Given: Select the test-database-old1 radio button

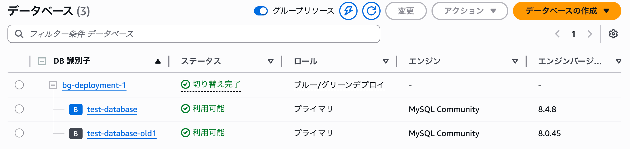Looking at the screenshot, I should point(19,133).
